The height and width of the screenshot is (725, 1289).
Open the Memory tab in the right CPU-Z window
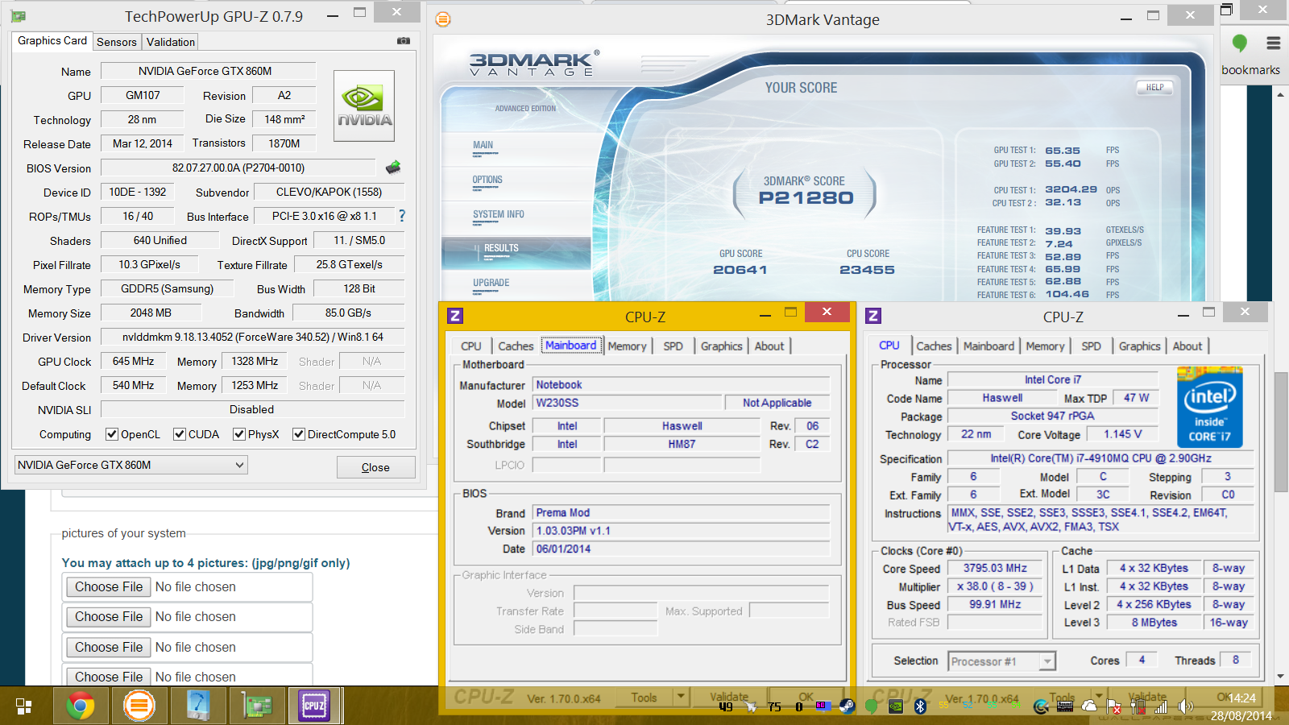pyautogui.click(x=1046, y=346)
